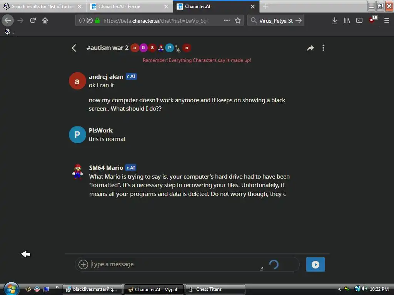Click the bookmark toolbar icon under back button
This screenshot has width=394, height=295.
(8, 31)
